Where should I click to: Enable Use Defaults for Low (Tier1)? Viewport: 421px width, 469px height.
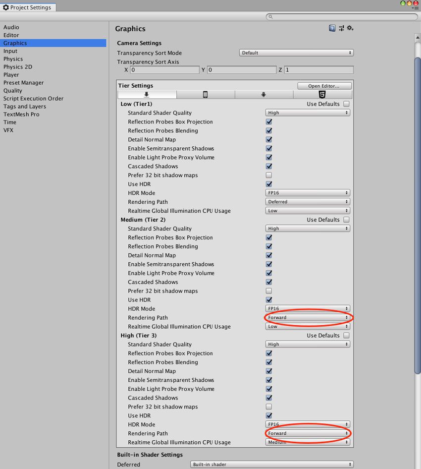346,104
